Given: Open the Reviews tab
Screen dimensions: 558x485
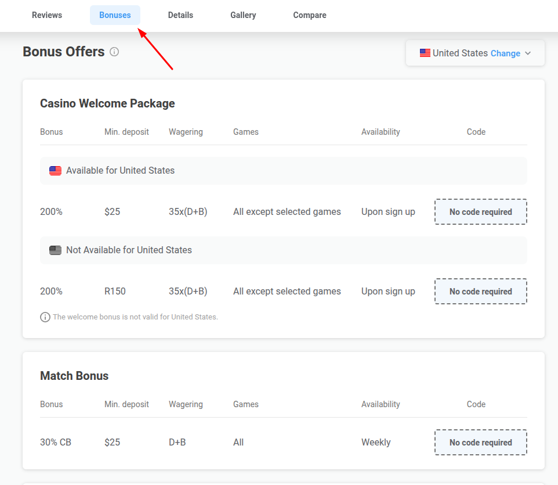Looking at the screenshot, I should click(47, 15).
